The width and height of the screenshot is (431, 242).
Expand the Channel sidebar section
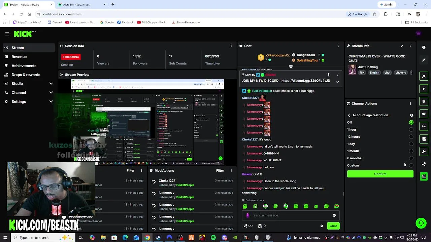click(x=51, y=93)
